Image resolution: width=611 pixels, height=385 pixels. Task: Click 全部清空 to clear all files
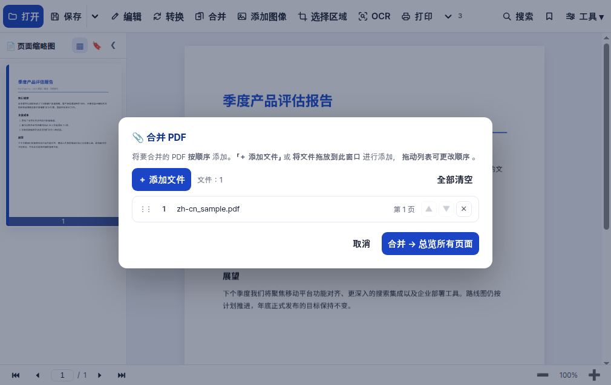coord(455,180)
